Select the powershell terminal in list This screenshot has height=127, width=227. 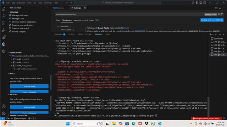[218, 38]
